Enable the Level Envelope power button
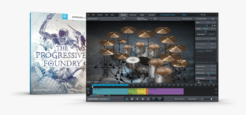 [212, 44]
